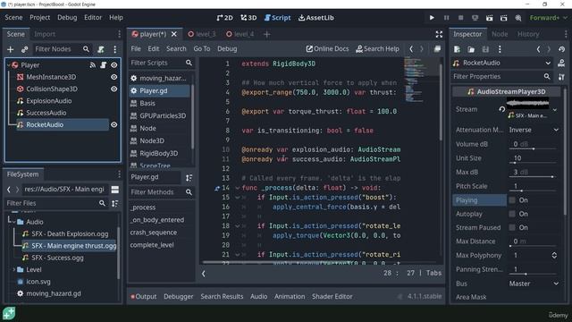Screen dimensions: 572x322
Task: Open Inspector history list icon
Action: [x=561, y=49]
